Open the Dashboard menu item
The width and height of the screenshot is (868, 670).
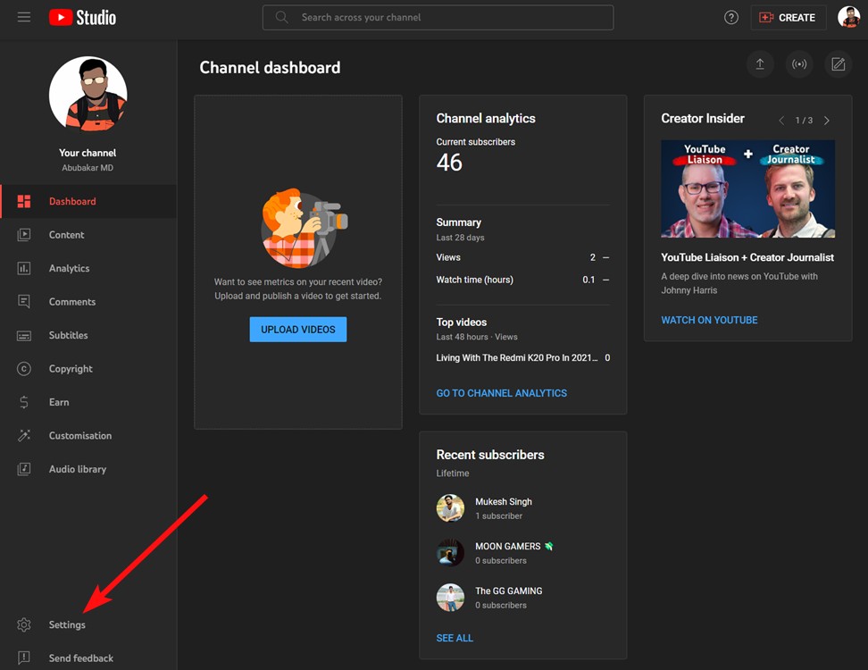tap(88, 202)
